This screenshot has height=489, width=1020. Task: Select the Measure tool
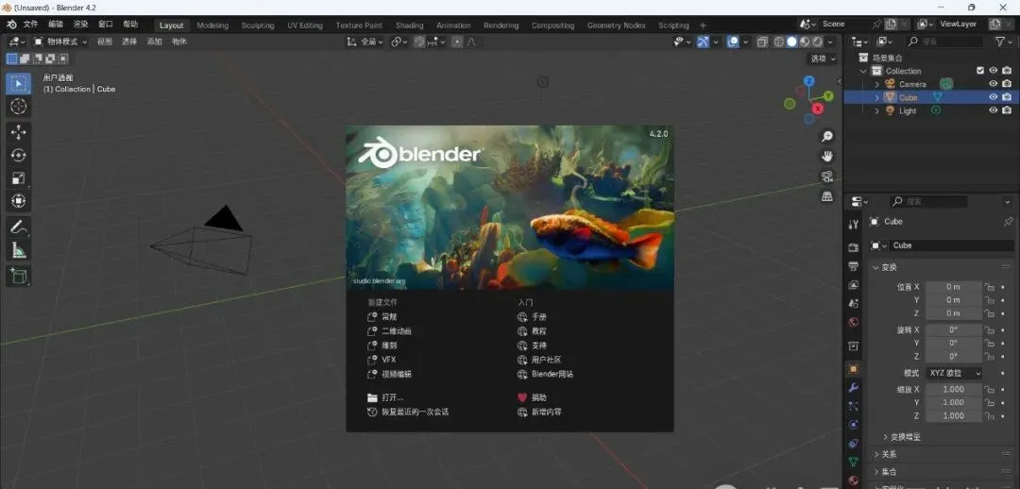coord(18,250)
